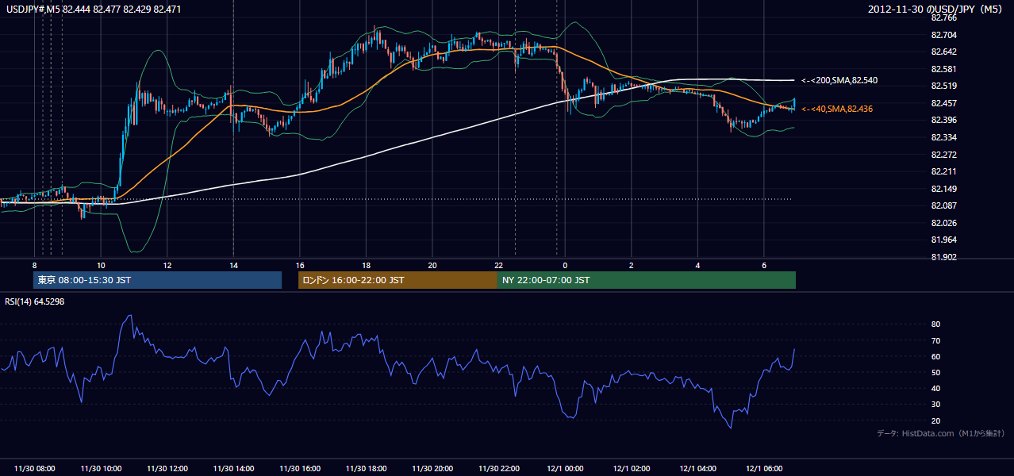Click hour label 2 on time axis
Viewport: 1014px width, 476px height.
point(631,265)
